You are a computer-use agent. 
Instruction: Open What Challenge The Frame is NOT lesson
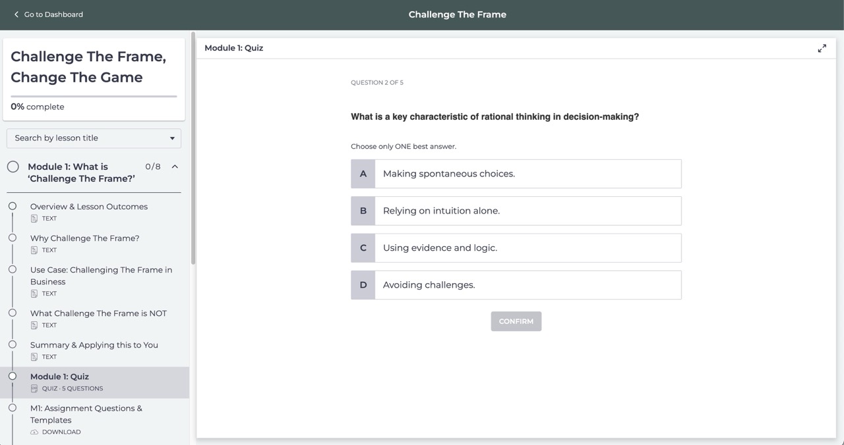98,313
